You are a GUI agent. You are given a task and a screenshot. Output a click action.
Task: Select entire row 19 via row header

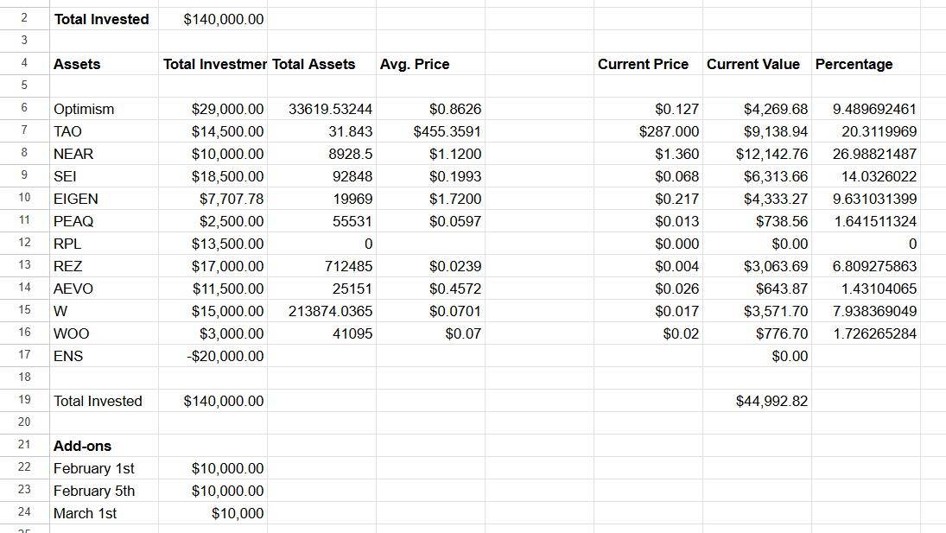click(x=24, y=400)
